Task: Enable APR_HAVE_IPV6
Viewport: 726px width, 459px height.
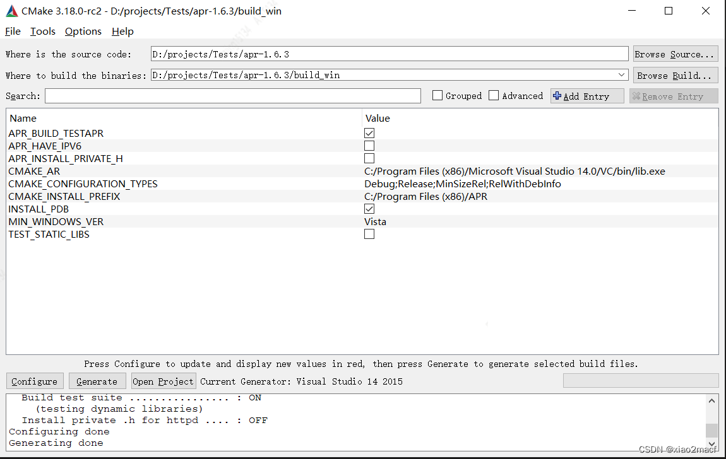Action: [369, 146]
